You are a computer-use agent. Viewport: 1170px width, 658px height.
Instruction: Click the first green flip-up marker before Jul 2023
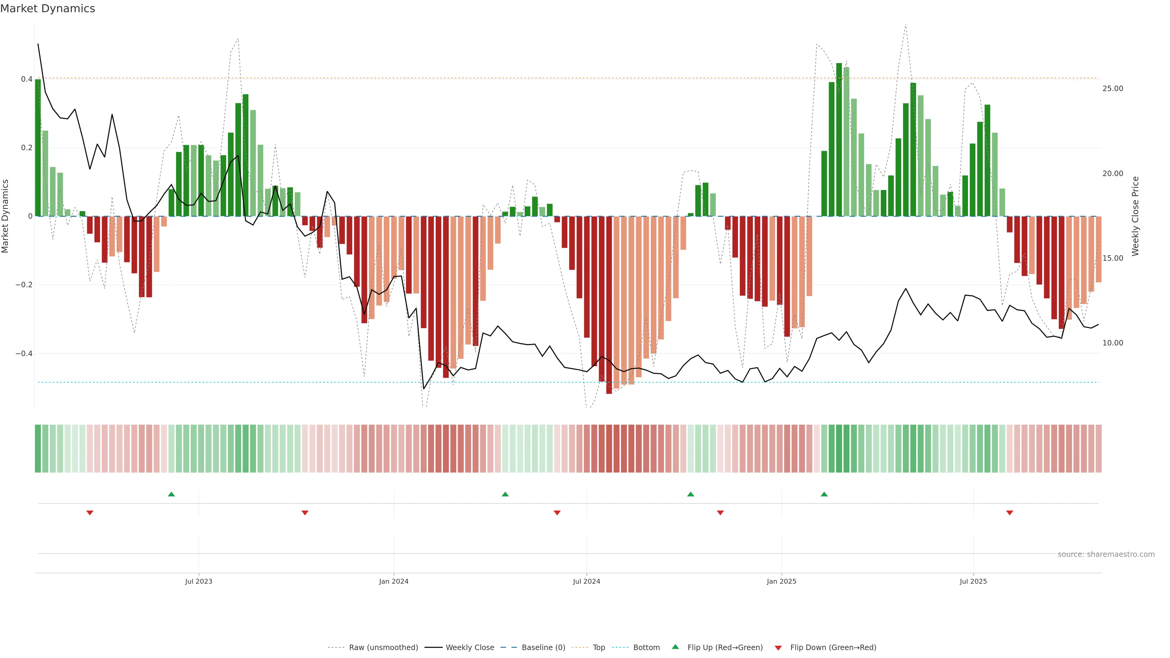[x=171, y=494]
